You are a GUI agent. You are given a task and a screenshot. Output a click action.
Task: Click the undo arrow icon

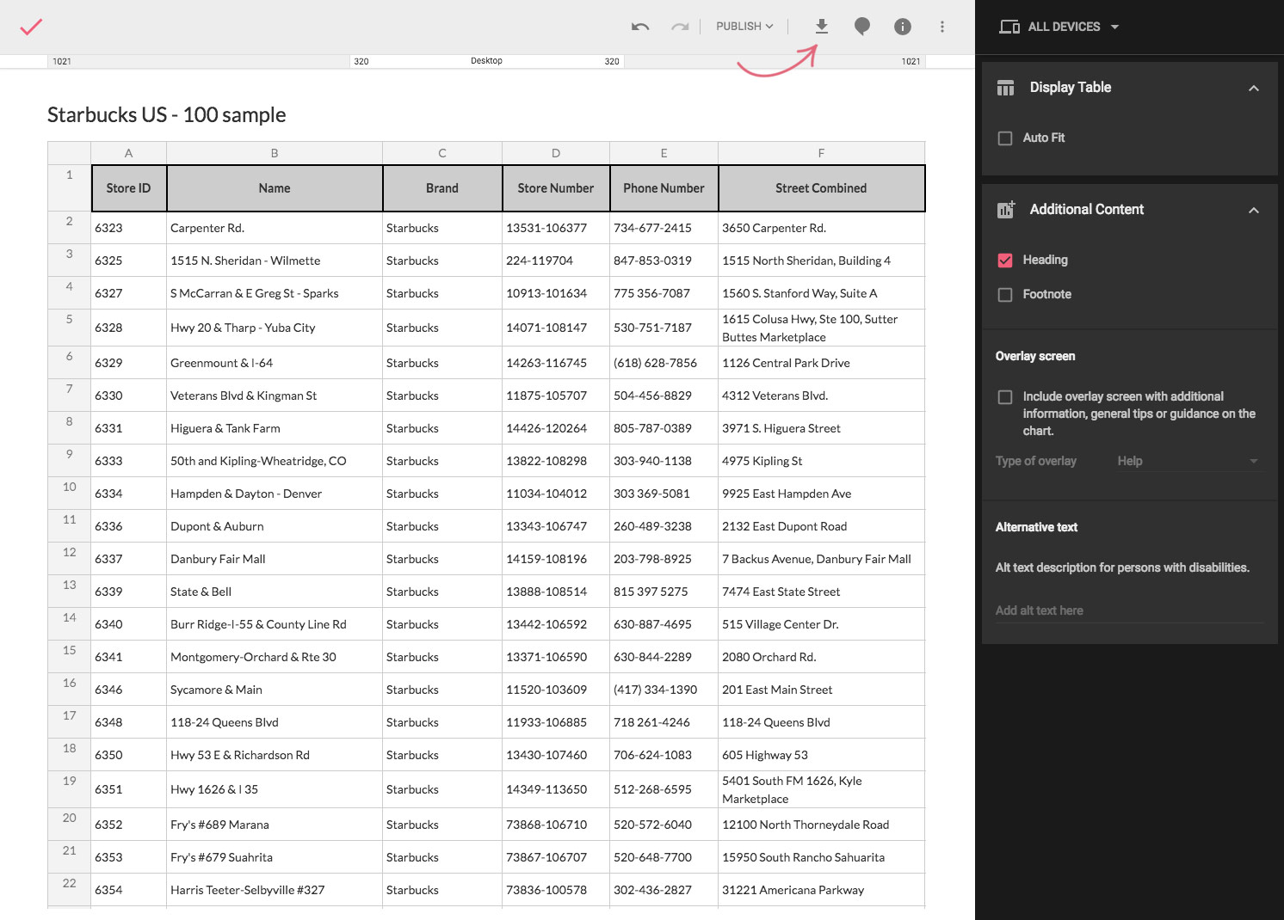point(639,27)
